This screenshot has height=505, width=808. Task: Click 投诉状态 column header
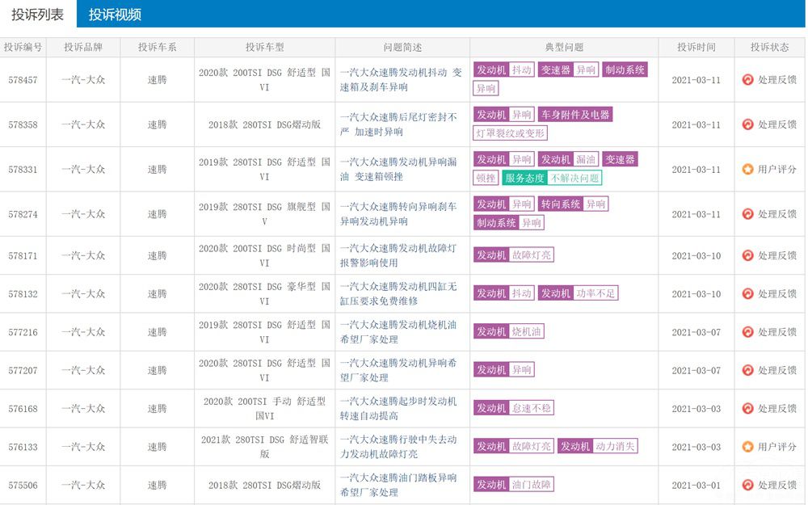(x=770, y=48)
